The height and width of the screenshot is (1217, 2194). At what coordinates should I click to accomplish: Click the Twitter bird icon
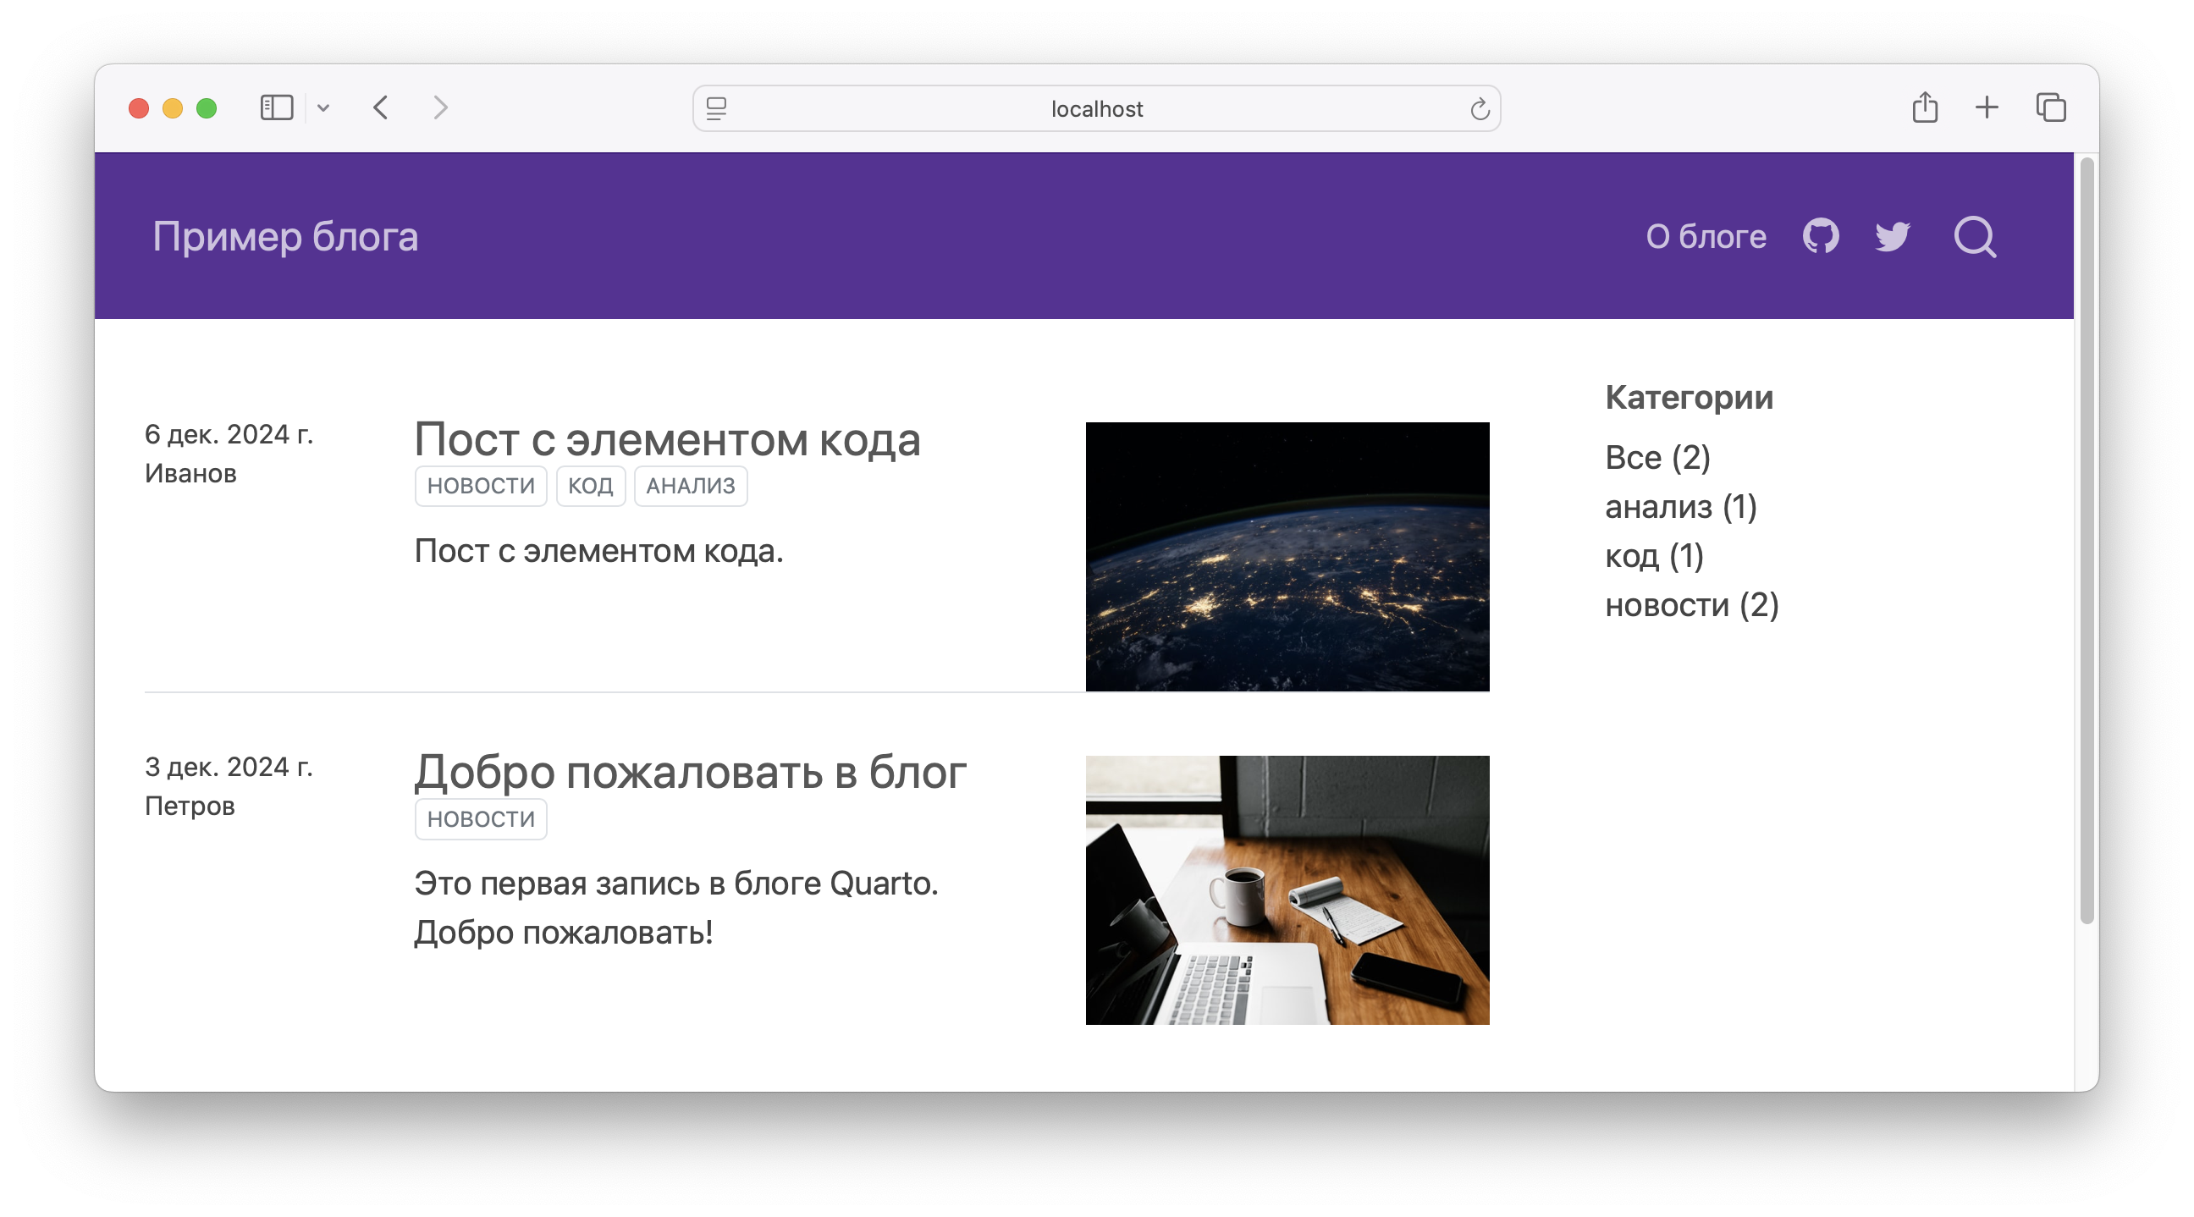[x=1893, y=236]
